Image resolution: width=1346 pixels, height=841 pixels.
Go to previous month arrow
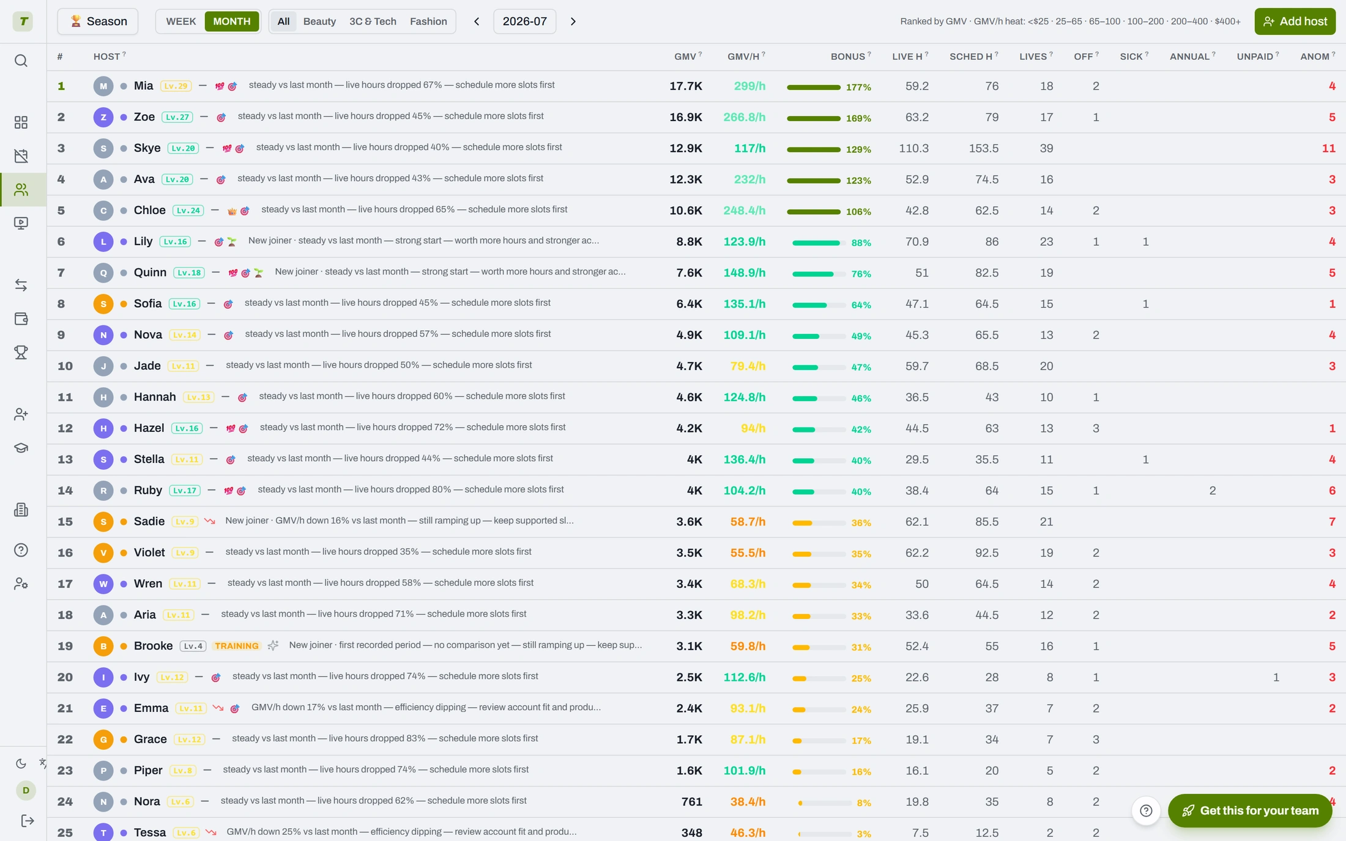[477, 21]
